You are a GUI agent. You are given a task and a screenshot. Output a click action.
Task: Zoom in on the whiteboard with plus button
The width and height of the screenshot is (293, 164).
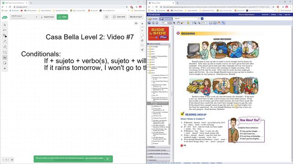[x=142, y=24]
